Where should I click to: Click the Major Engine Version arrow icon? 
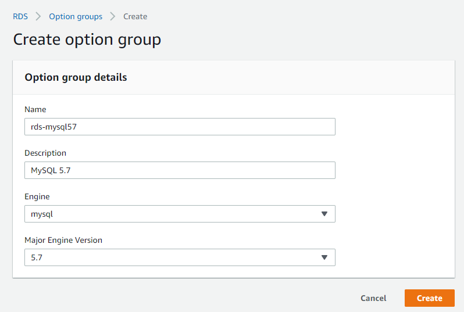coord(324,257)
